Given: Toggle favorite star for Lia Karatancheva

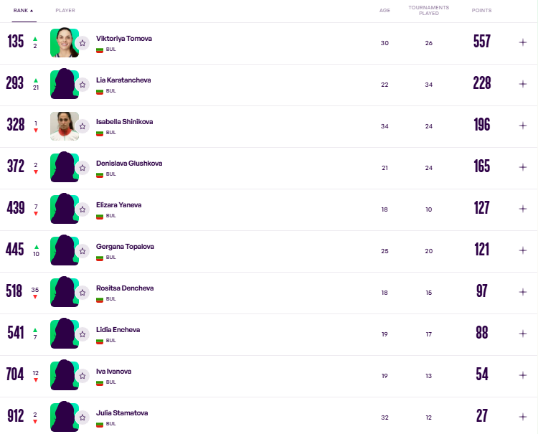Looking at the screenshot, I should click(82, 85).
